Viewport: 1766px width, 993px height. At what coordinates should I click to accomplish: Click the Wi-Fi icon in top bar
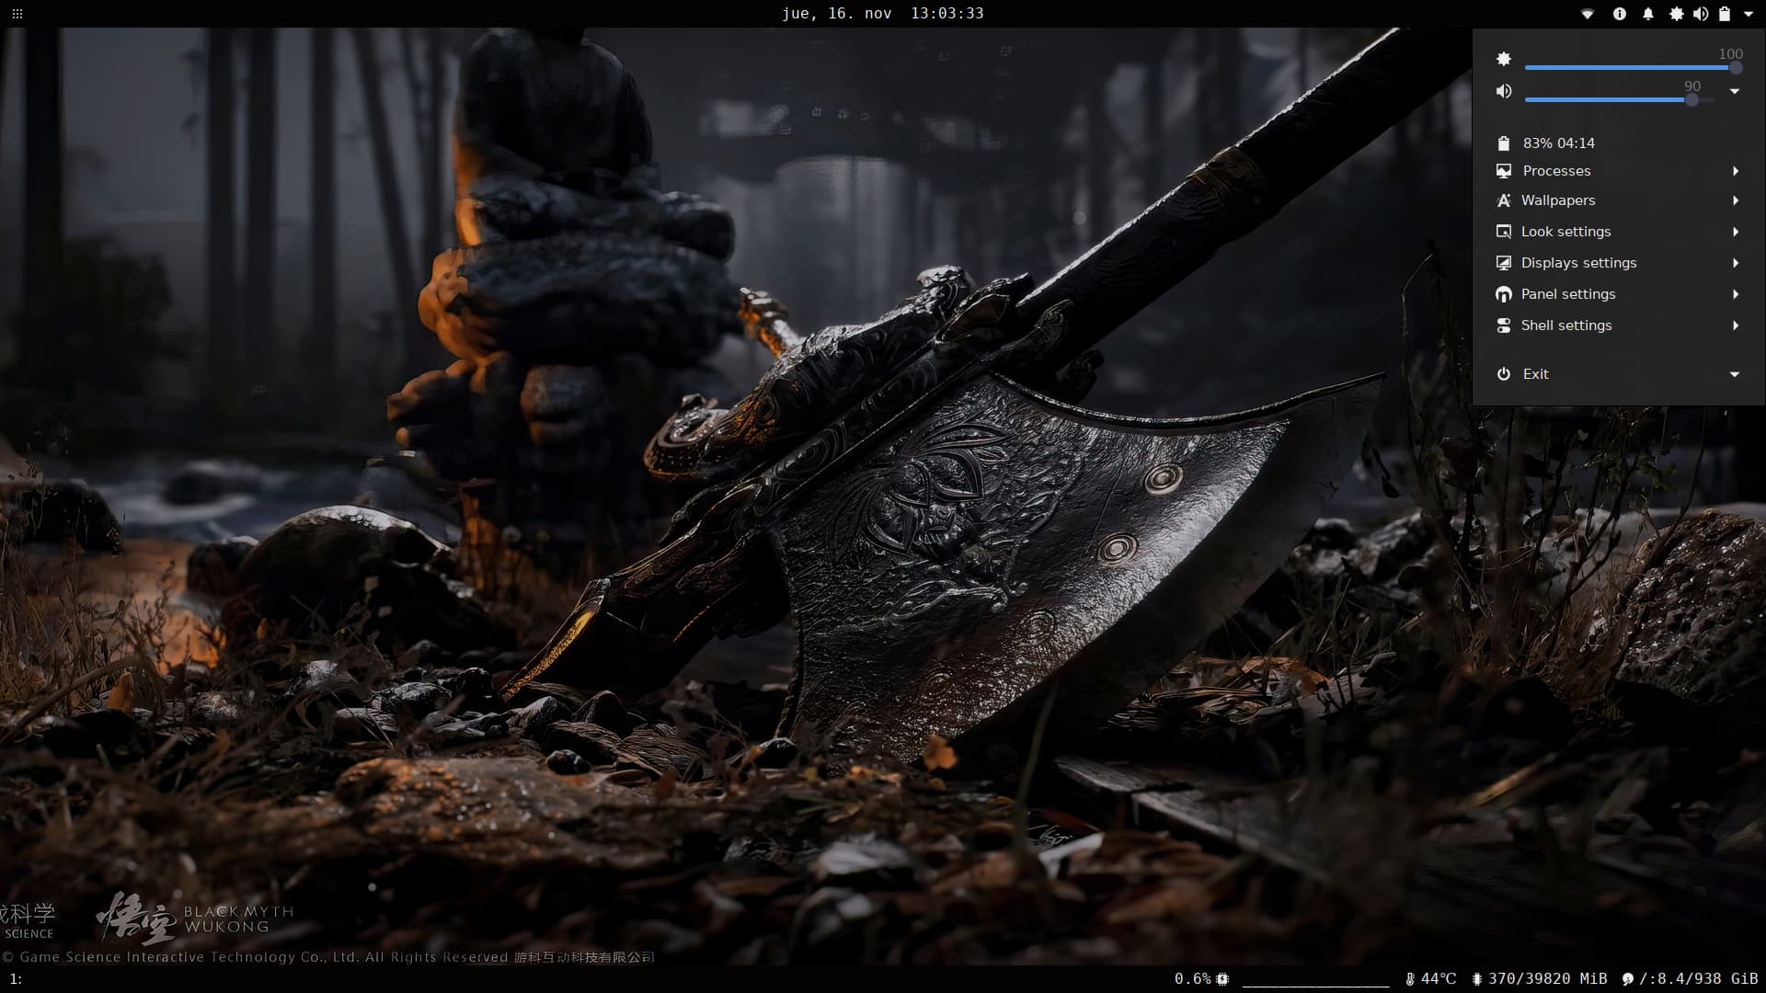click(x=1588, y=14)
